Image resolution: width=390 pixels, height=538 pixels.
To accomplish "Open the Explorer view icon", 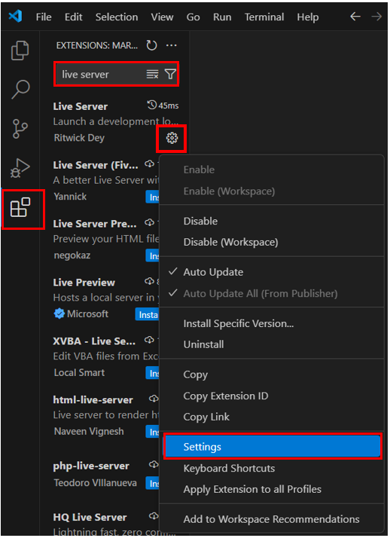I will point(20,50).
